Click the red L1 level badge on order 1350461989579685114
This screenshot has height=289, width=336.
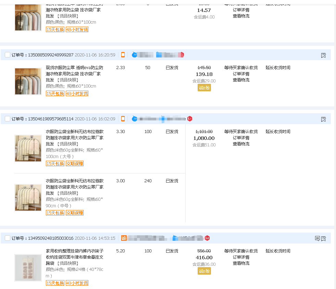pos(190,119)
